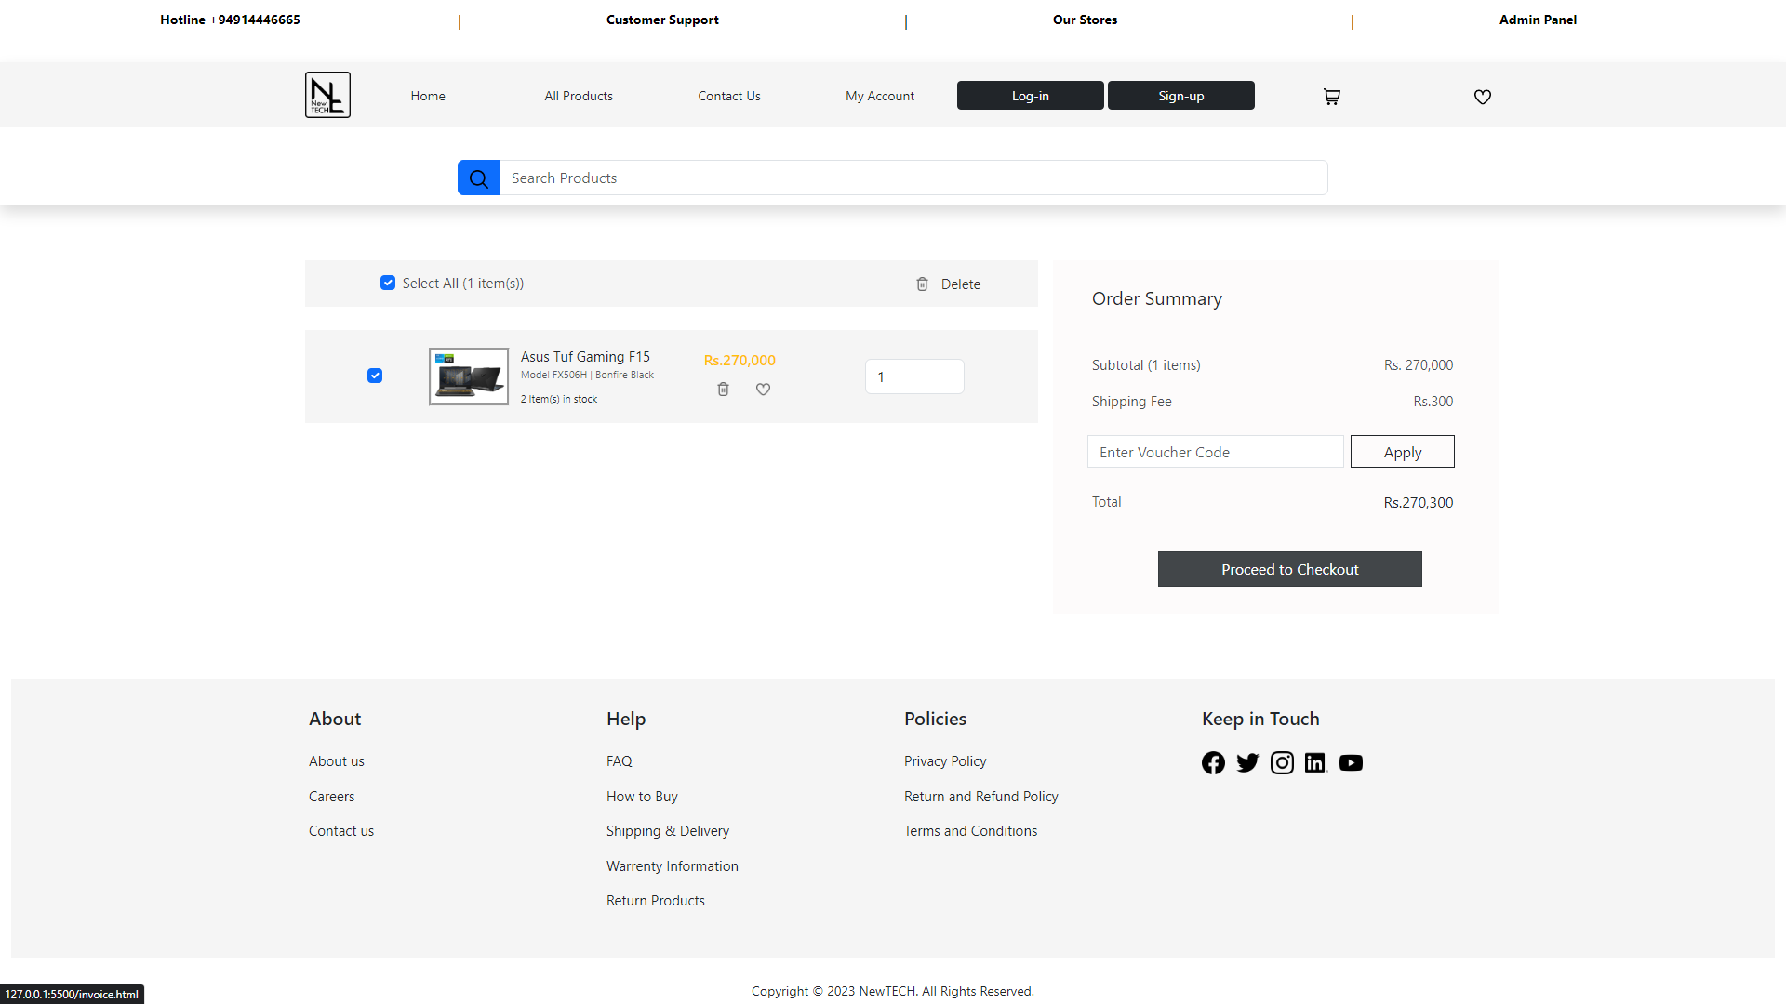Click the blue search magnifier icon
This screenshot has width=1786, height=1004.
[478, 178]
